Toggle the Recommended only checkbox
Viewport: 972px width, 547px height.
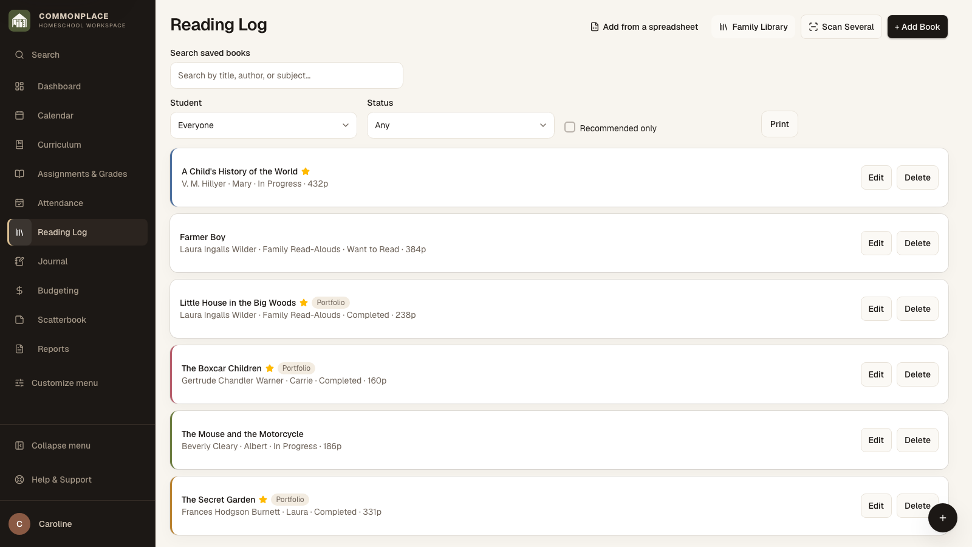point(570,127)
